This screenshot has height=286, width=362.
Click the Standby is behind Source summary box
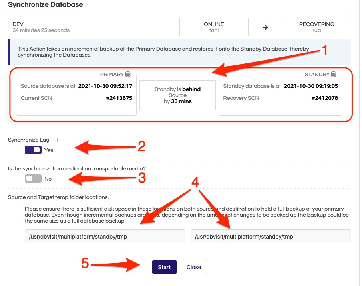(177, 95)
